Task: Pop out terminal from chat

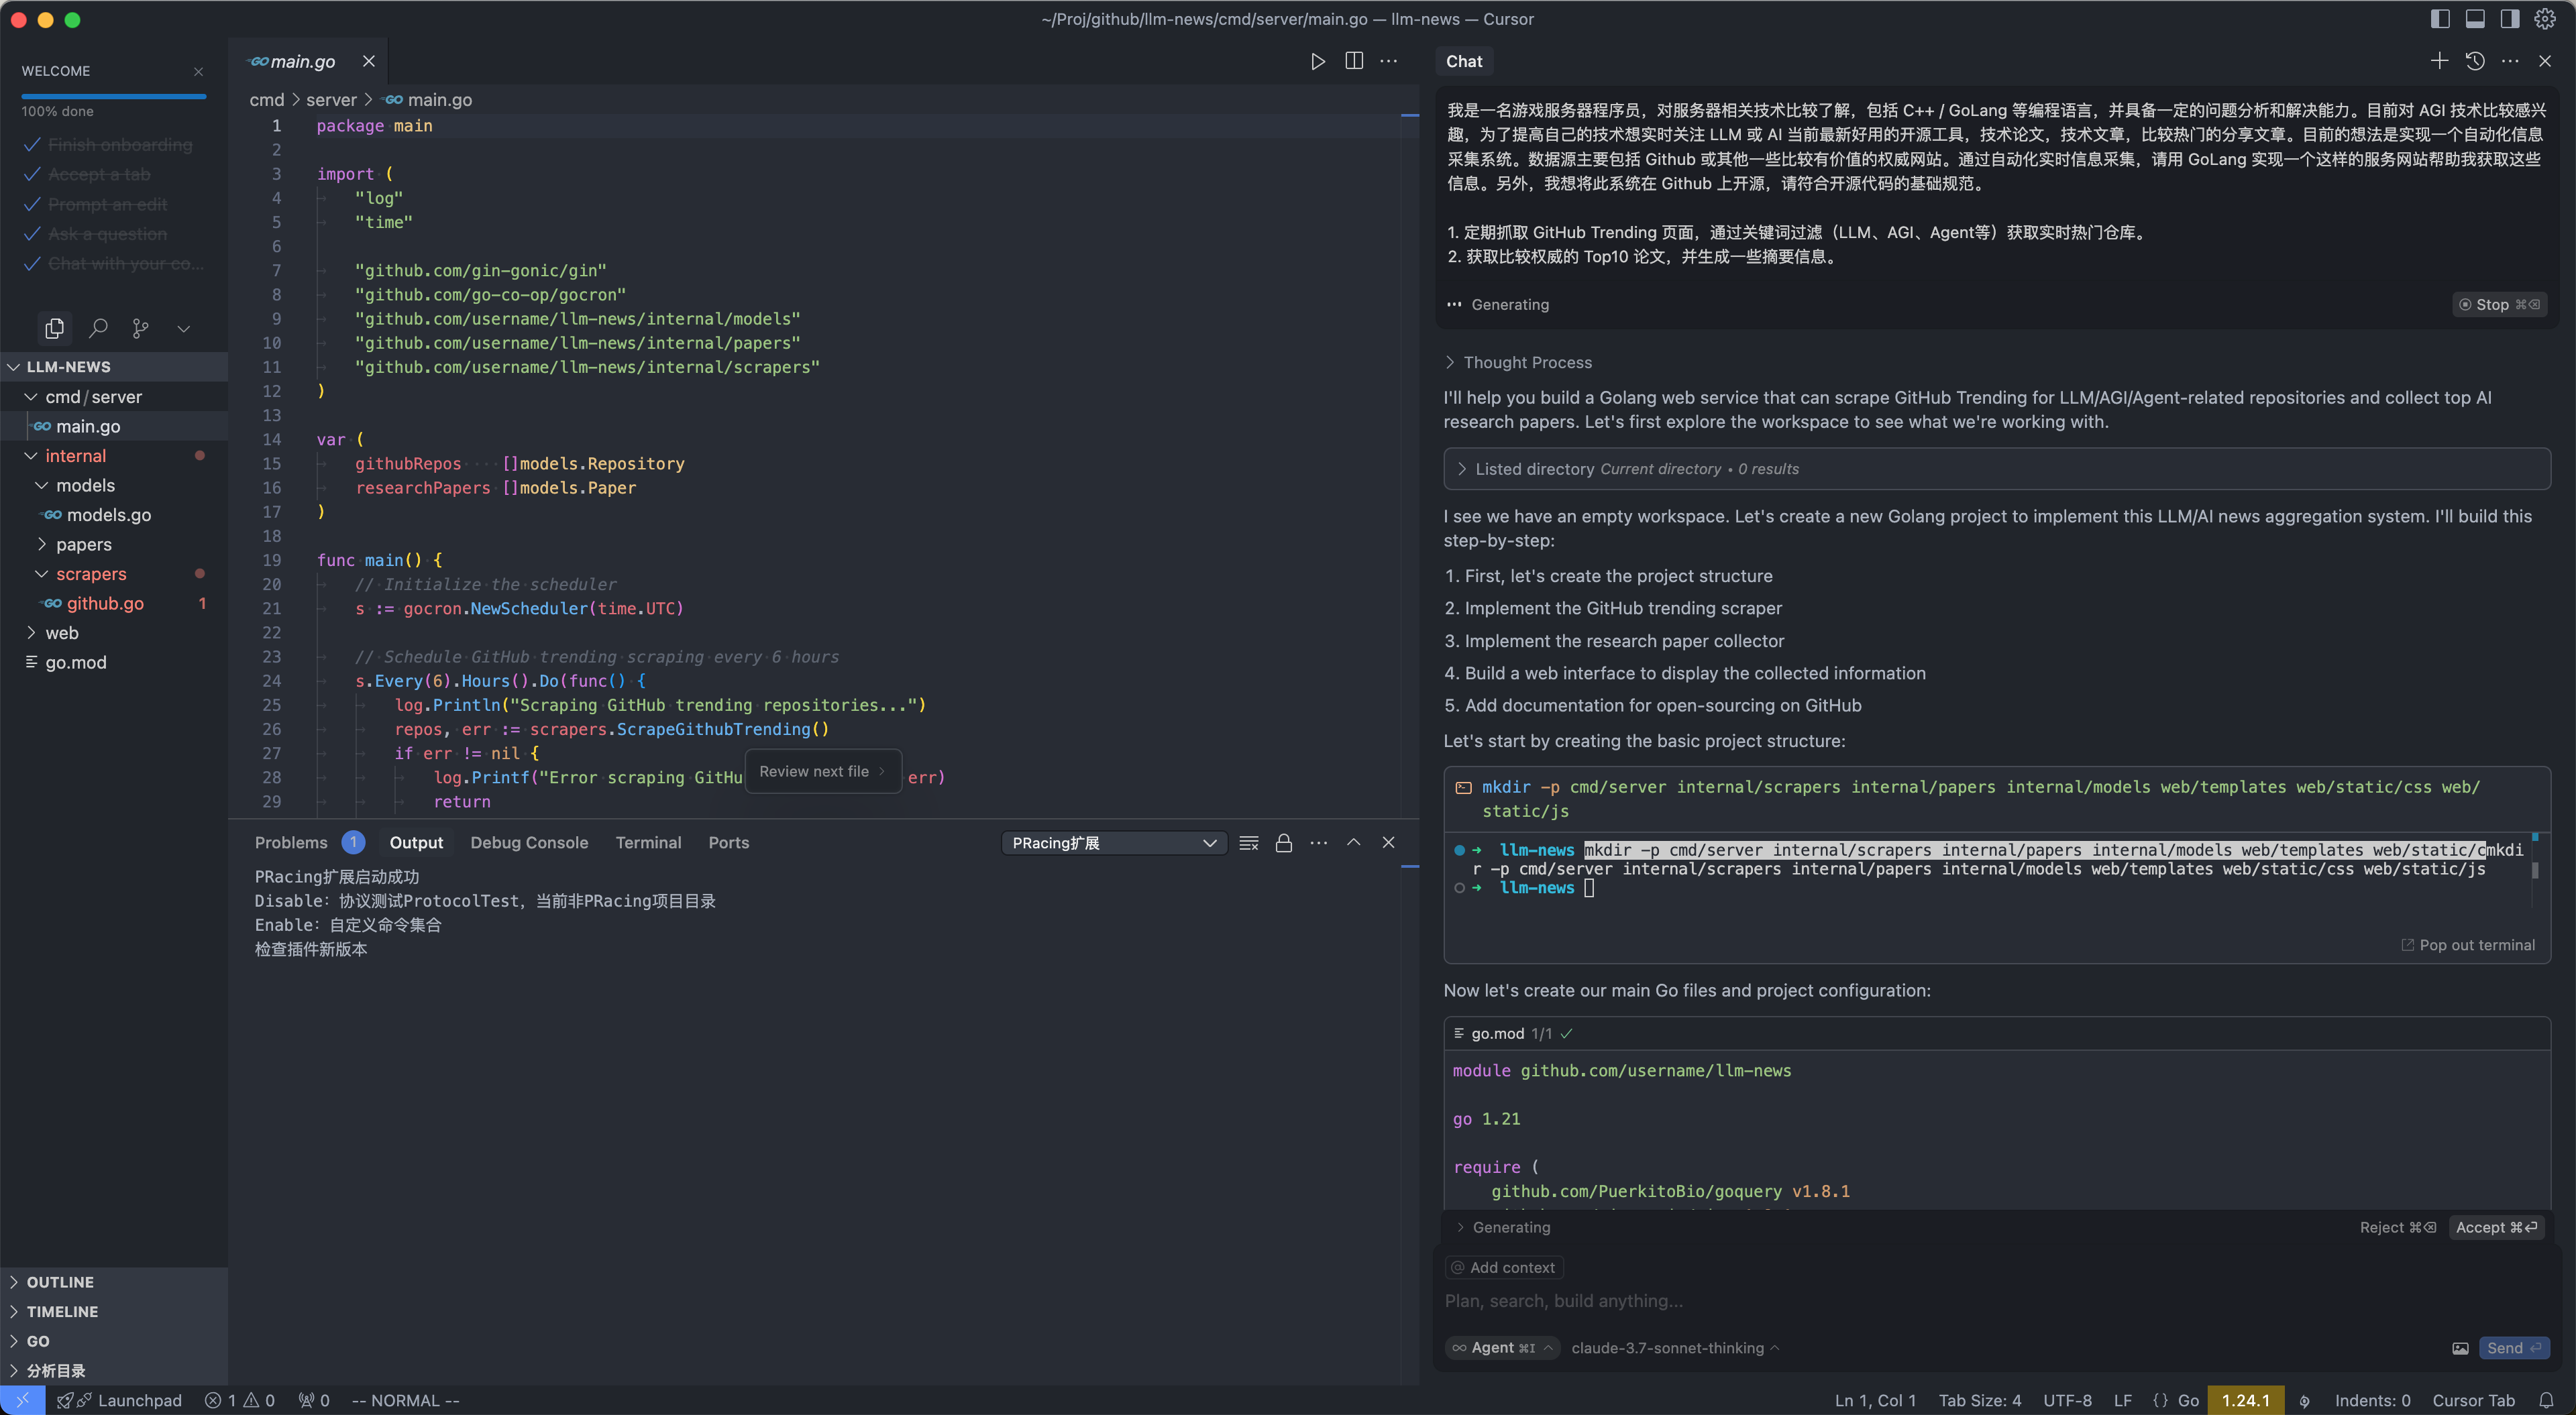Action: coord(2468,945)
